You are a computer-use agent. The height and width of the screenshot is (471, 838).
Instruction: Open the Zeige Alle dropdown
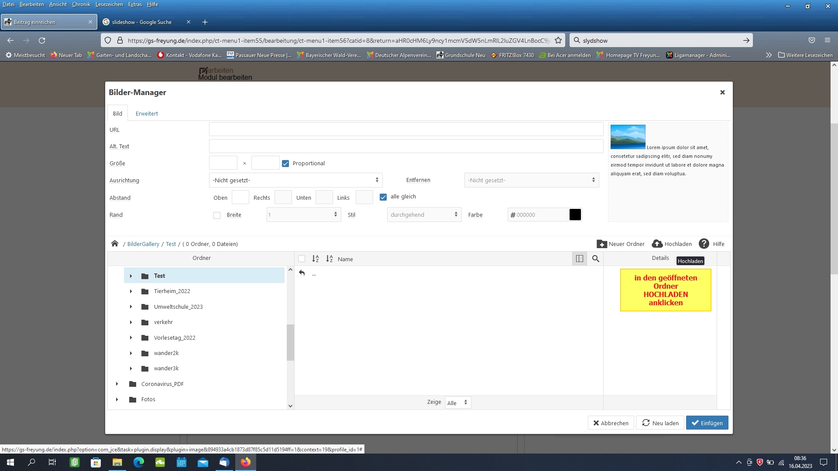(457, 403)
